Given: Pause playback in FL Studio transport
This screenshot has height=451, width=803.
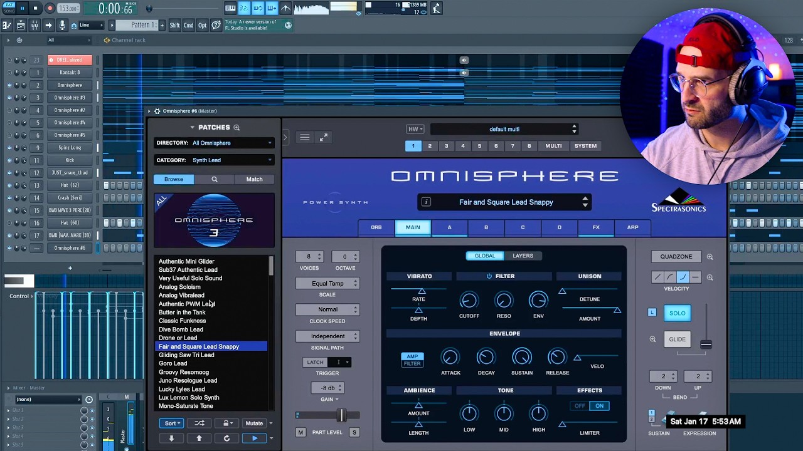Looking at the screenshot, I should [22, 8].
